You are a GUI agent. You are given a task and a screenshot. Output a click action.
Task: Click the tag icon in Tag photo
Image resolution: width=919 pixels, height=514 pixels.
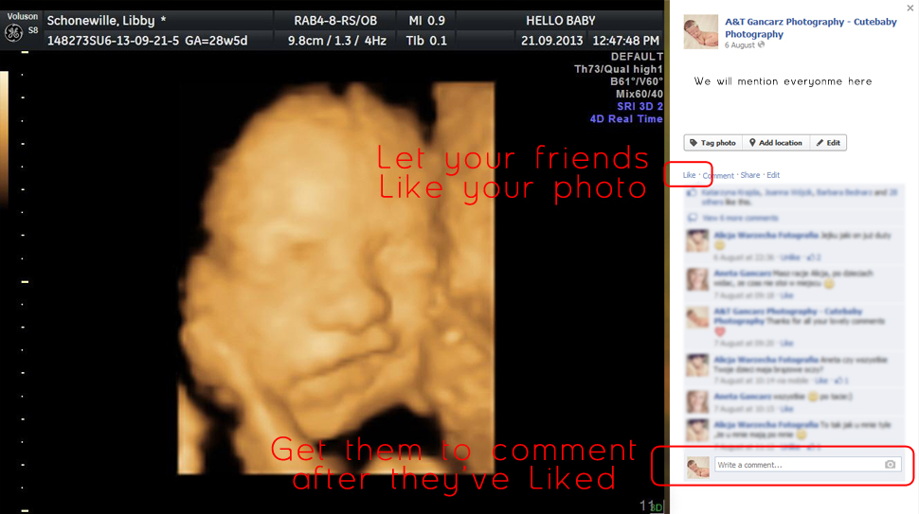tap(694, 143)
